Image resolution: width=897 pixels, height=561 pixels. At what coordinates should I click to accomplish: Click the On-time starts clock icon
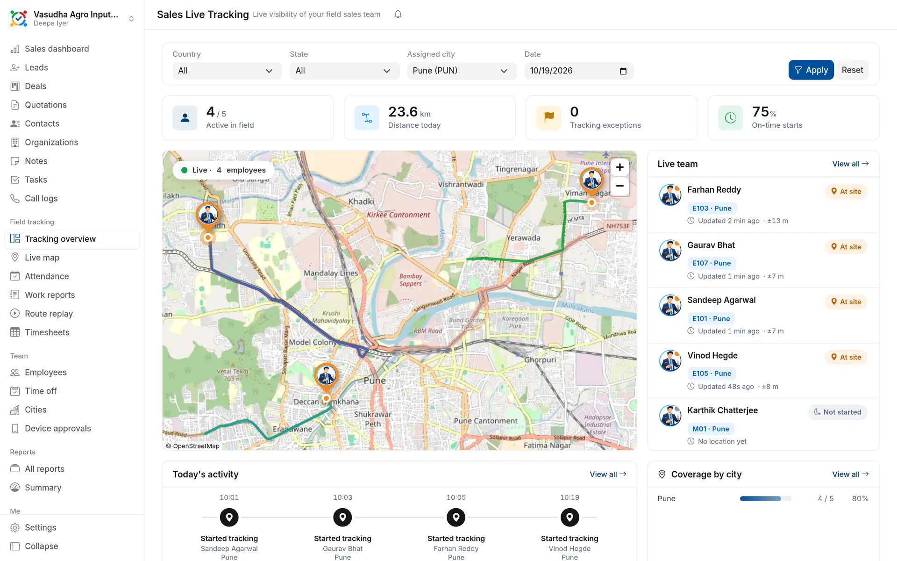(731, 118)
